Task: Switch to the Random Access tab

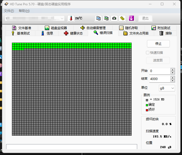Action: (128, 28)
